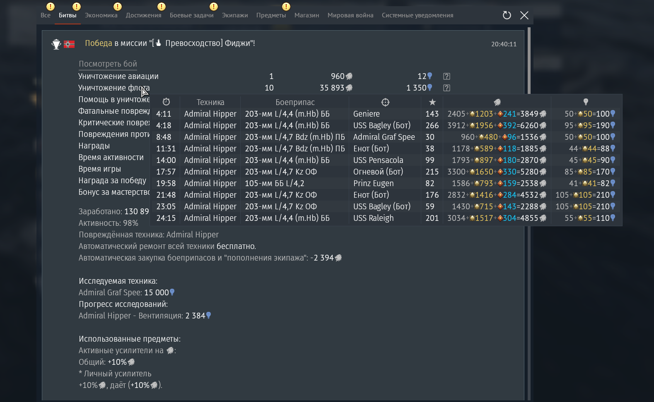Click the USS Raleigh target entry
Image resolution: width=654 pixels, height=402 pixels.
point(374,218)
